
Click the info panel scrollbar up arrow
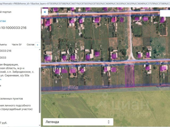(40, 50)
